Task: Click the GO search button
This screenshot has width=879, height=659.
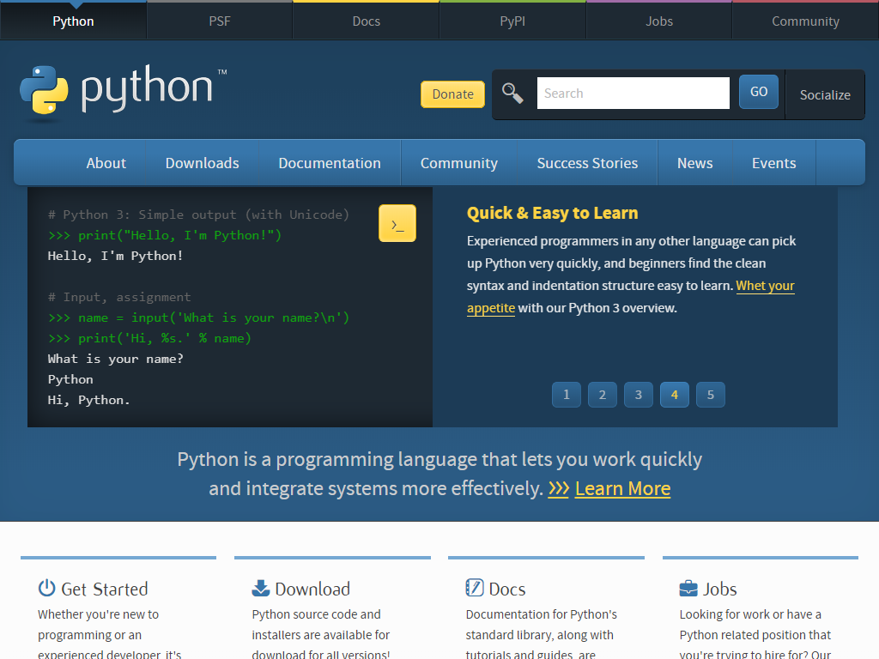Action: [759, 92]
